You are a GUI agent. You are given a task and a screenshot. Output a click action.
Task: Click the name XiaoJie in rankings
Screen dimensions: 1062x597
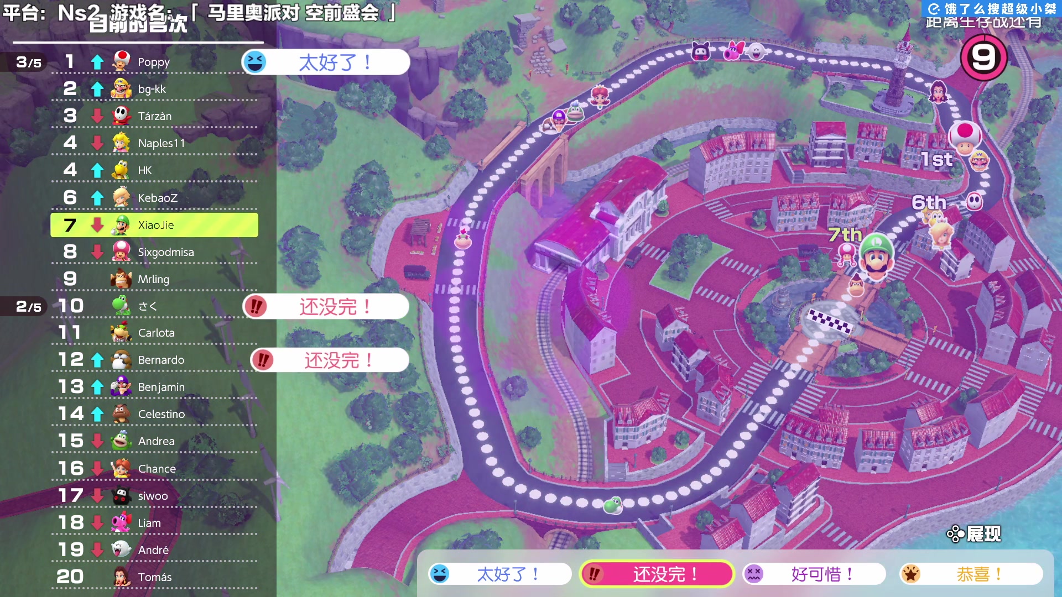[x=156, y=225]
